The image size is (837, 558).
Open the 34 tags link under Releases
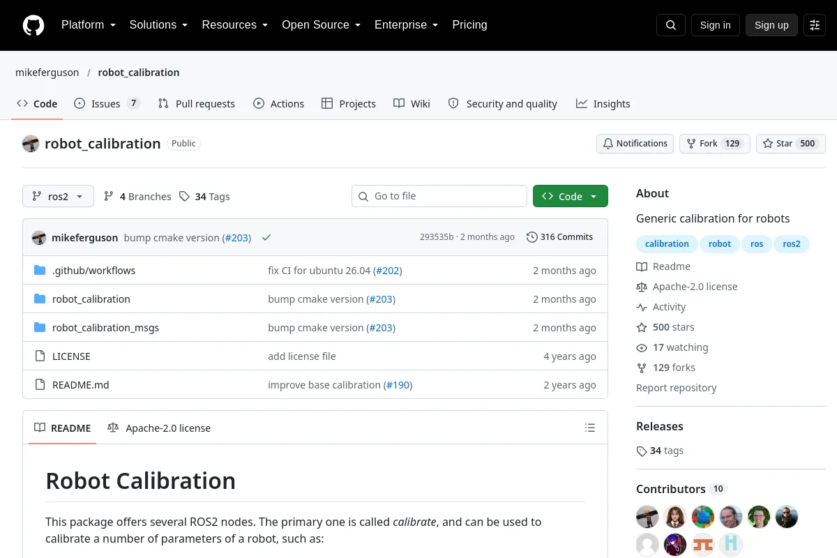click(660, 451)
